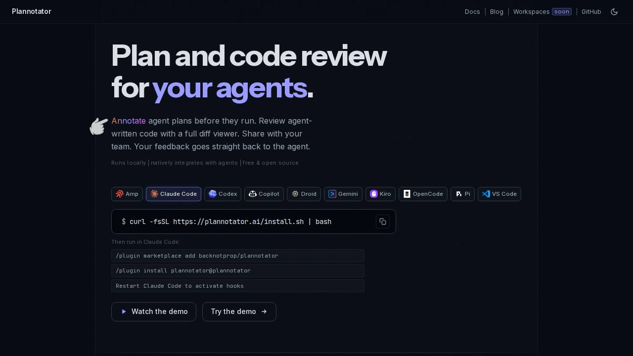633x356 pixels.
Task: Click the "Runs locally" tagline text
Action: (129, 163)
